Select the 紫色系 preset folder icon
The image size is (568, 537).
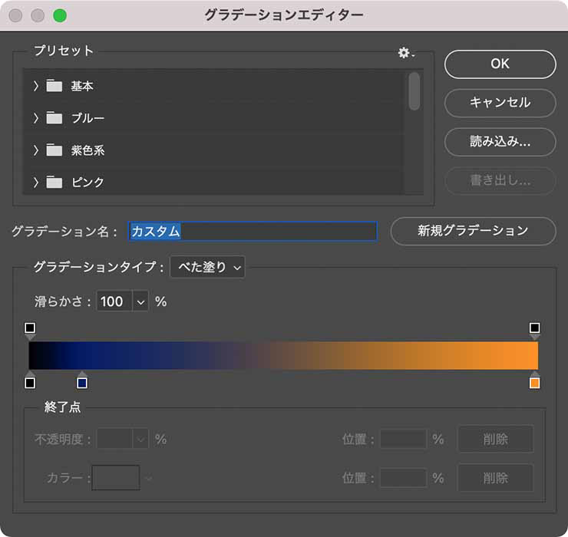click(x=54, y=150)
